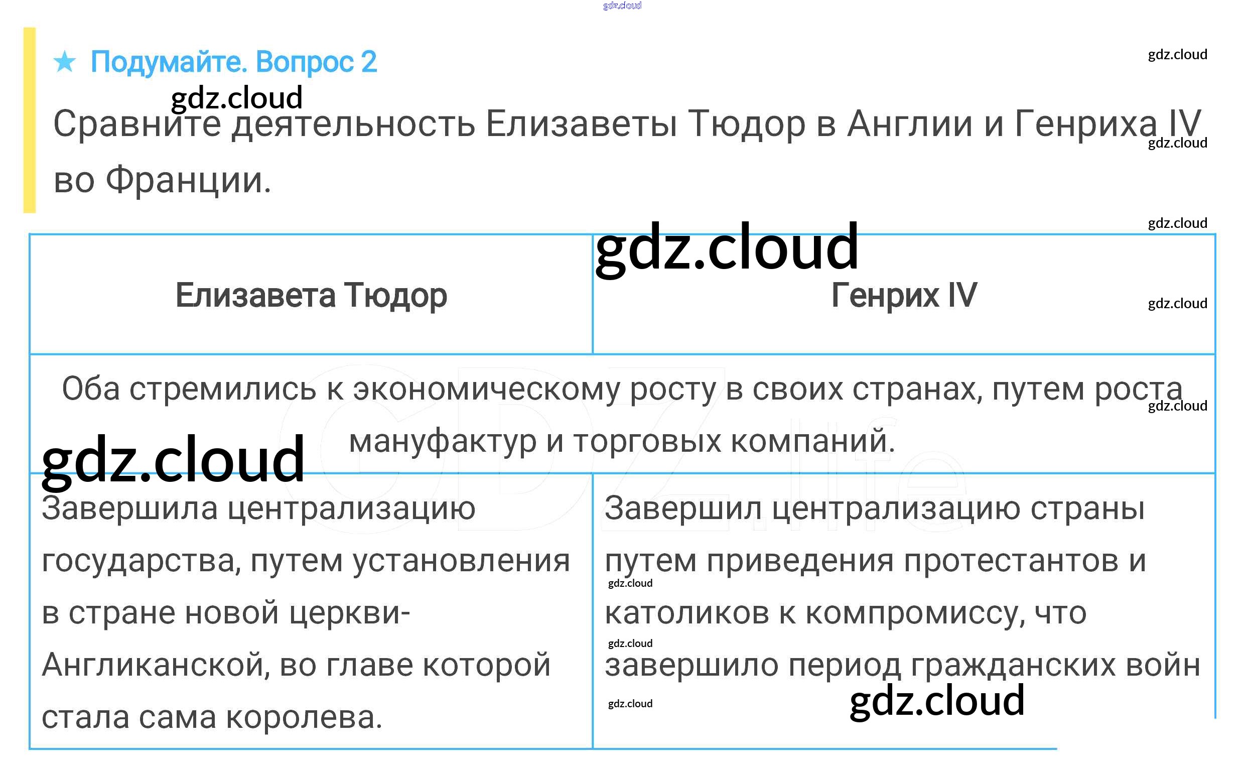Click the top-right small gdz.cloud label
This screenshot has height=768, width=1245.
tap(1177, 54)
